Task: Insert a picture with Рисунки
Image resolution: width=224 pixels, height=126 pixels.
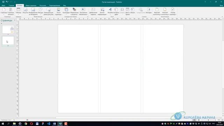Action: point(26,11)
